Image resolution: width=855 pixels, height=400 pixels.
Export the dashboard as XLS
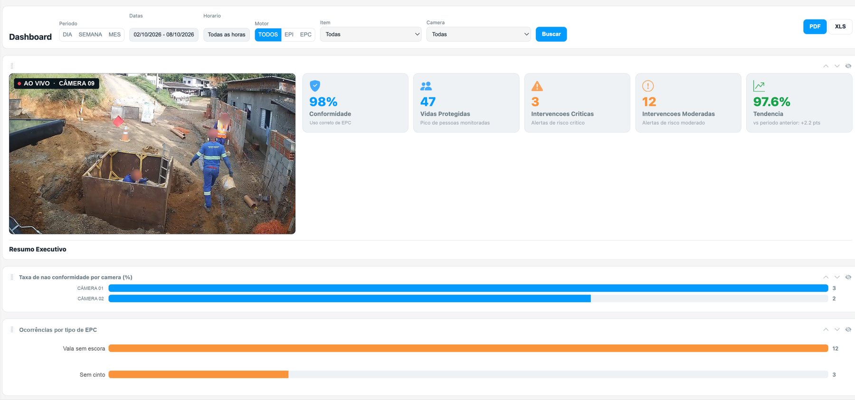(840, 27)
